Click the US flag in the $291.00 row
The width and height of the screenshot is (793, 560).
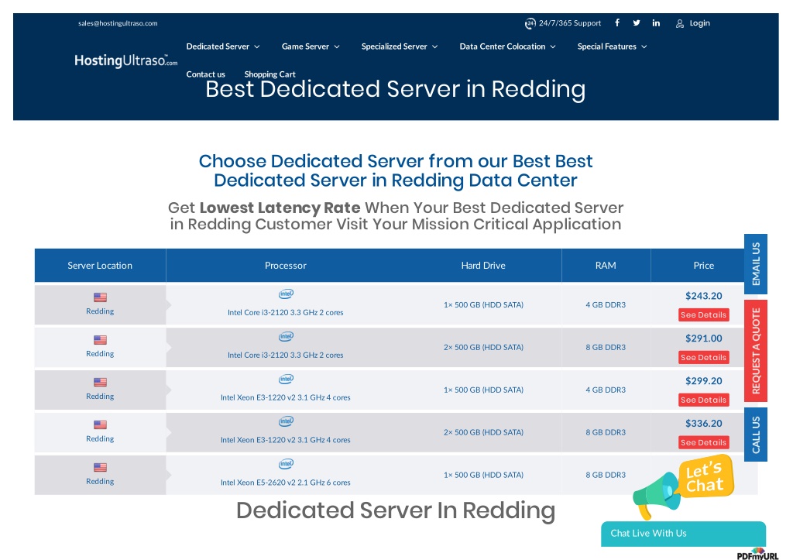tap(100, 339)
